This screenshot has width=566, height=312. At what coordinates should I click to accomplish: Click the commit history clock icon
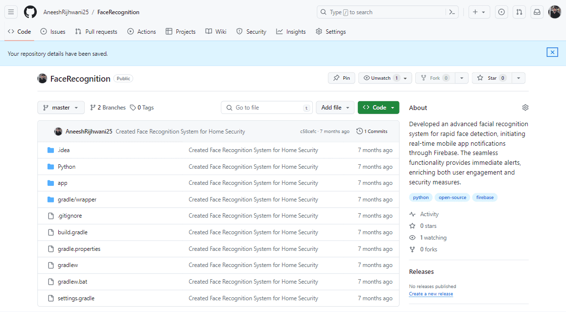[x=359, y=131]
